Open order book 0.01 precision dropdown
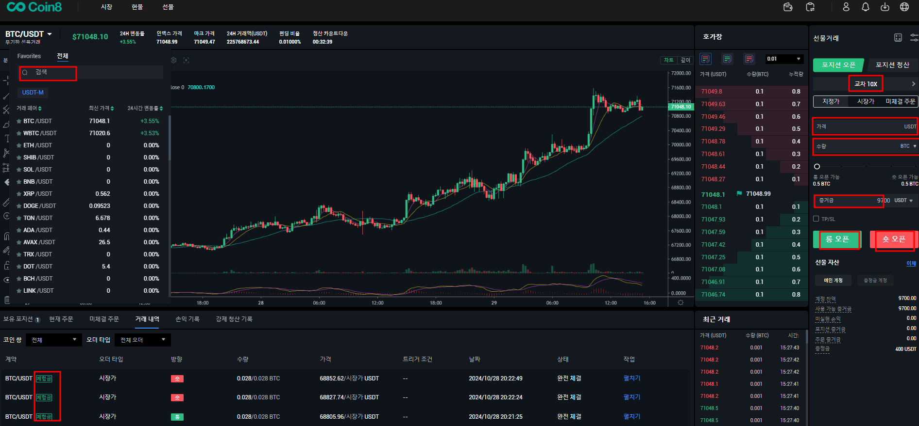Screen dimensions: 919x426 (x=783, y=59)
